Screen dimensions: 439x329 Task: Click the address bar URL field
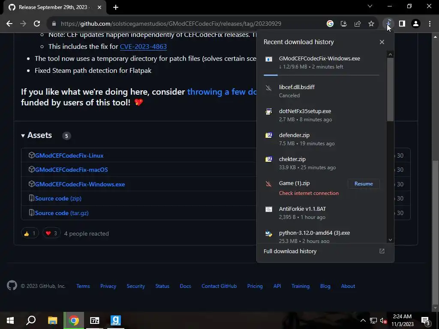(171, 24)
